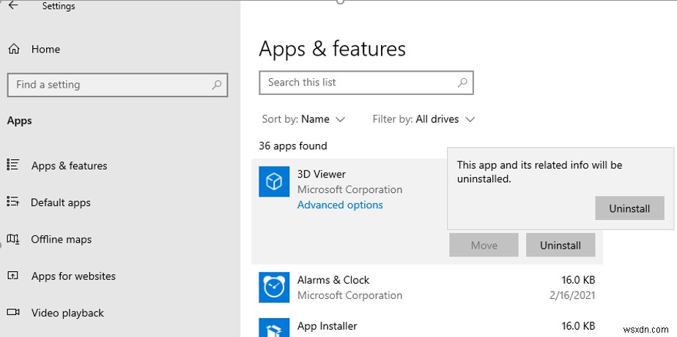677x337 pixels.
Task: Click the Settings window title
Action: [59, 6]
